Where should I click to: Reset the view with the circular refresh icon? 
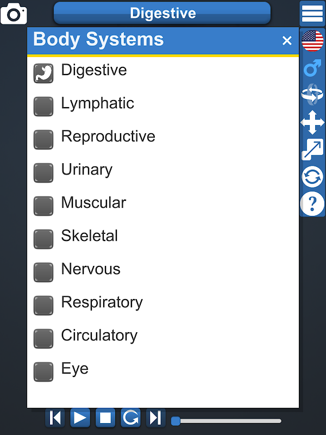point(312,177)
